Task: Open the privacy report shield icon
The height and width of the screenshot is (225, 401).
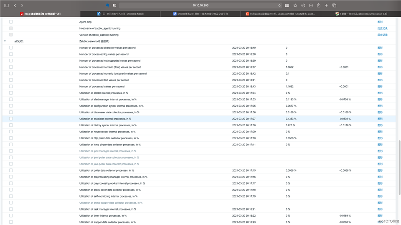Action: click(114, 5)
